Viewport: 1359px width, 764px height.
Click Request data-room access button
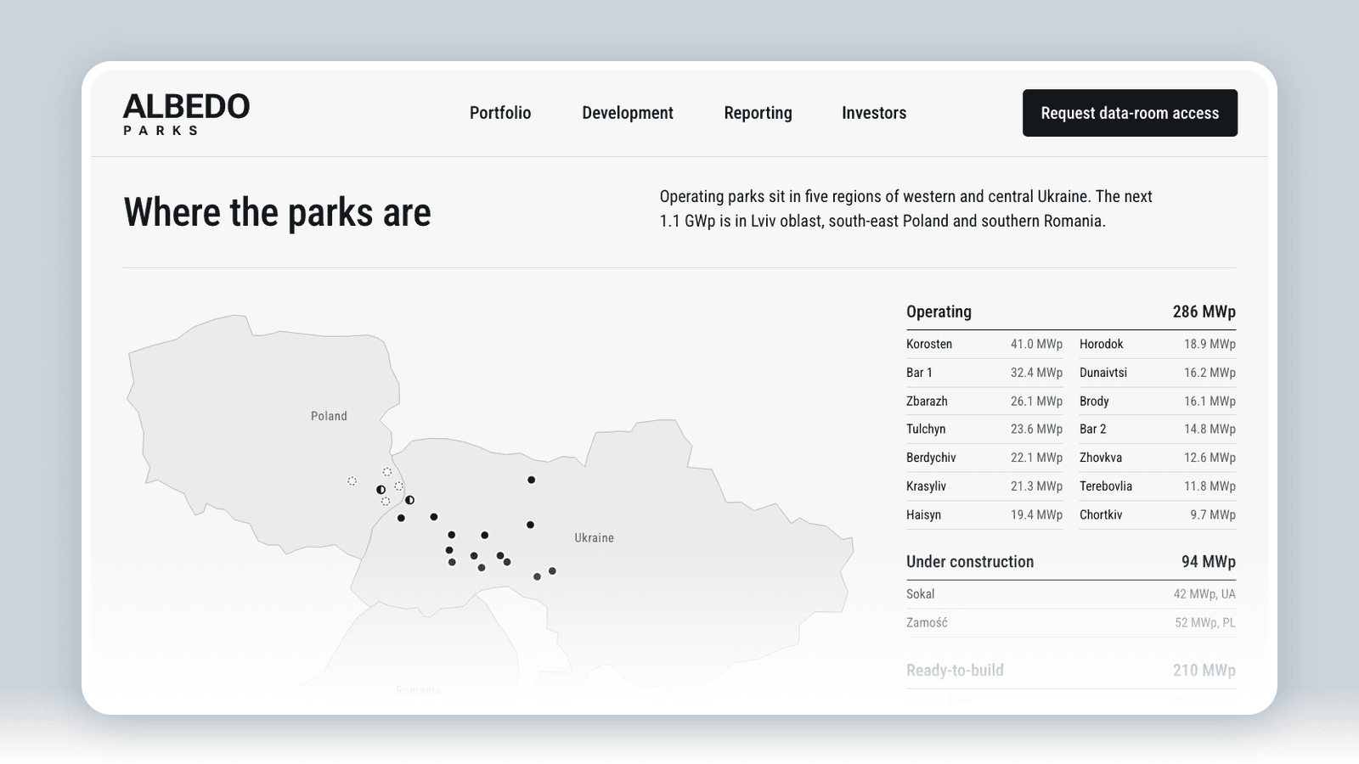(1130, 113)
